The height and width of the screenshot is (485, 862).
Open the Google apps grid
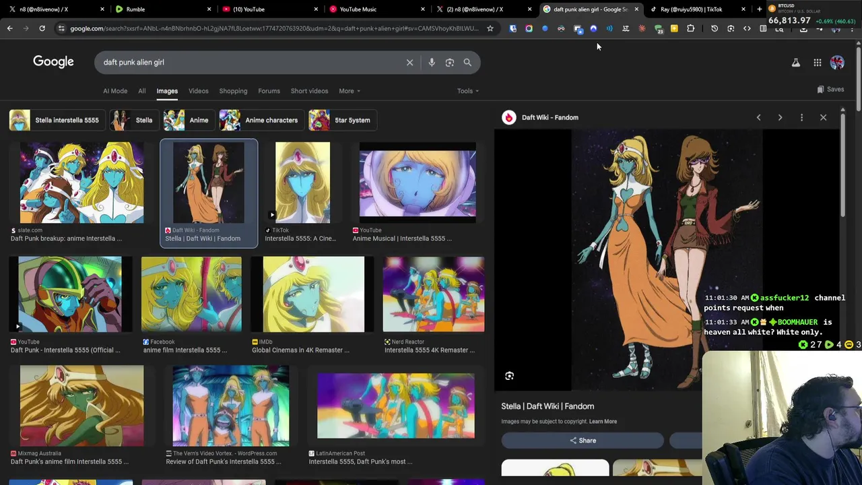point(818,62)
